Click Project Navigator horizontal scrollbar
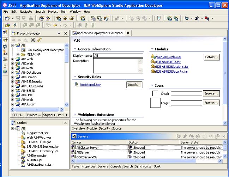229x177 pixels. click(x=37, y=109)
